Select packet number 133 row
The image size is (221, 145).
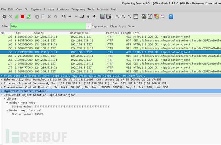(x=110, y=37)
